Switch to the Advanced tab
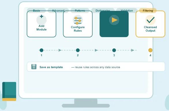Image resolution: width=169 pixels, height=111 pixels. (x=58, y=10)
